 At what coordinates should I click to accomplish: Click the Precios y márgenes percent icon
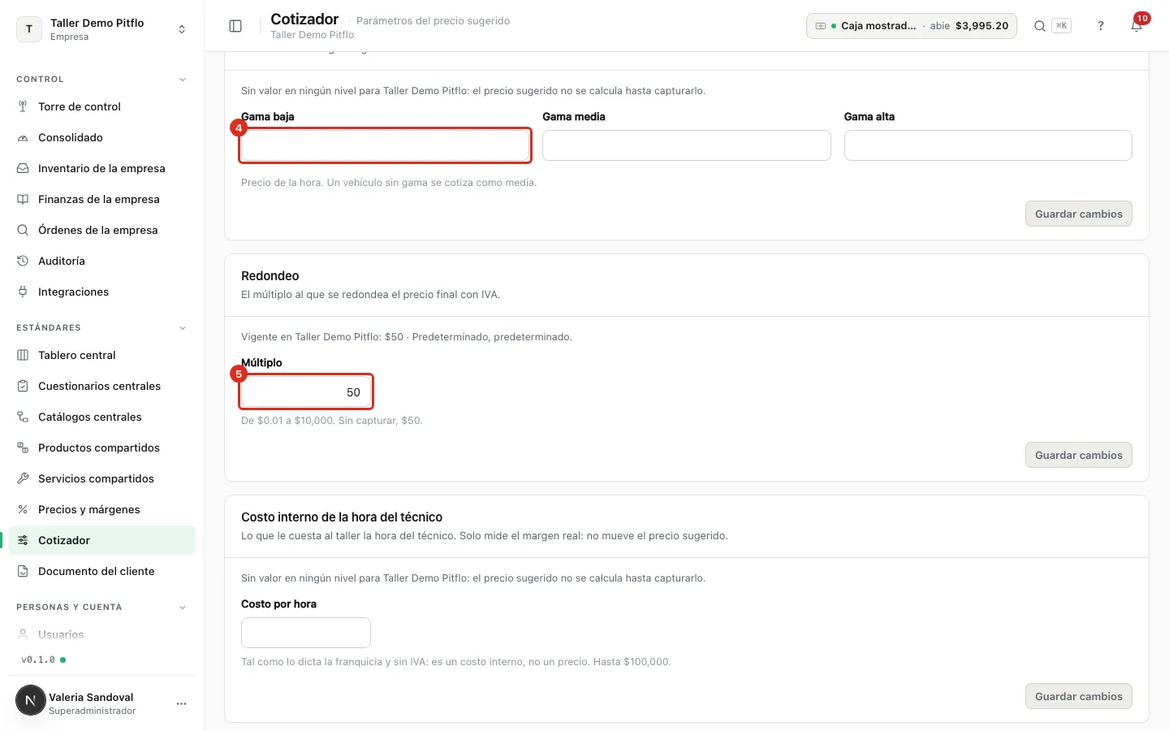click(23, 509)
